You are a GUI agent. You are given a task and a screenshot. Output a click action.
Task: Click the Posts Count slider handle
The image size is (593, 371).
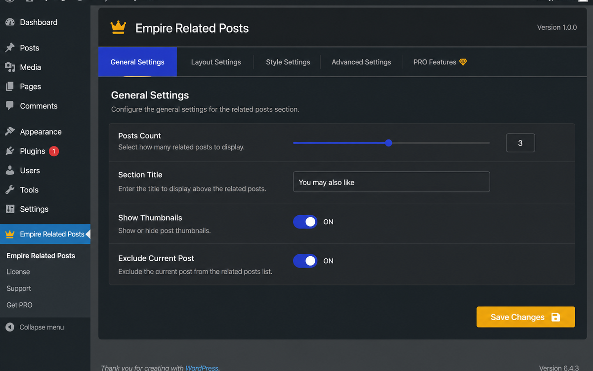tap(388, 143)
